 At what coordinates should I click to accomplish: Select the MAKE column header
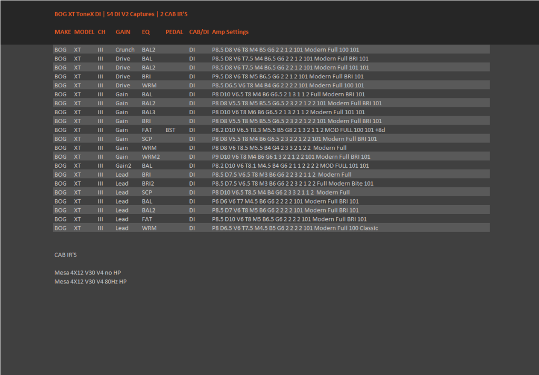pos(63,32)
